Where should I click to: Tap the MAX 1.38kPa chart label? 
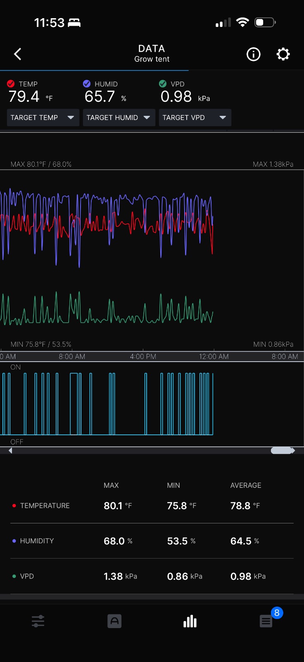pos(273,164)
